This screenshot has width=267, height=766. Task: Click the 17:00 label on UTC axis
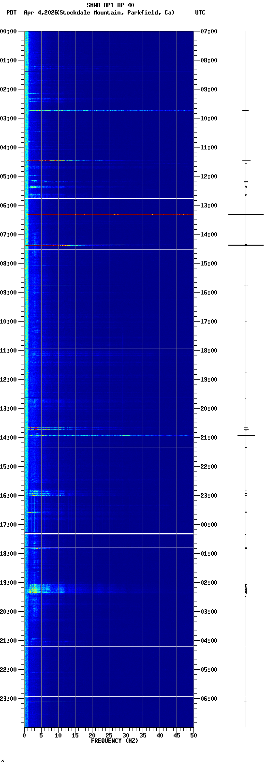click(209, 322)
